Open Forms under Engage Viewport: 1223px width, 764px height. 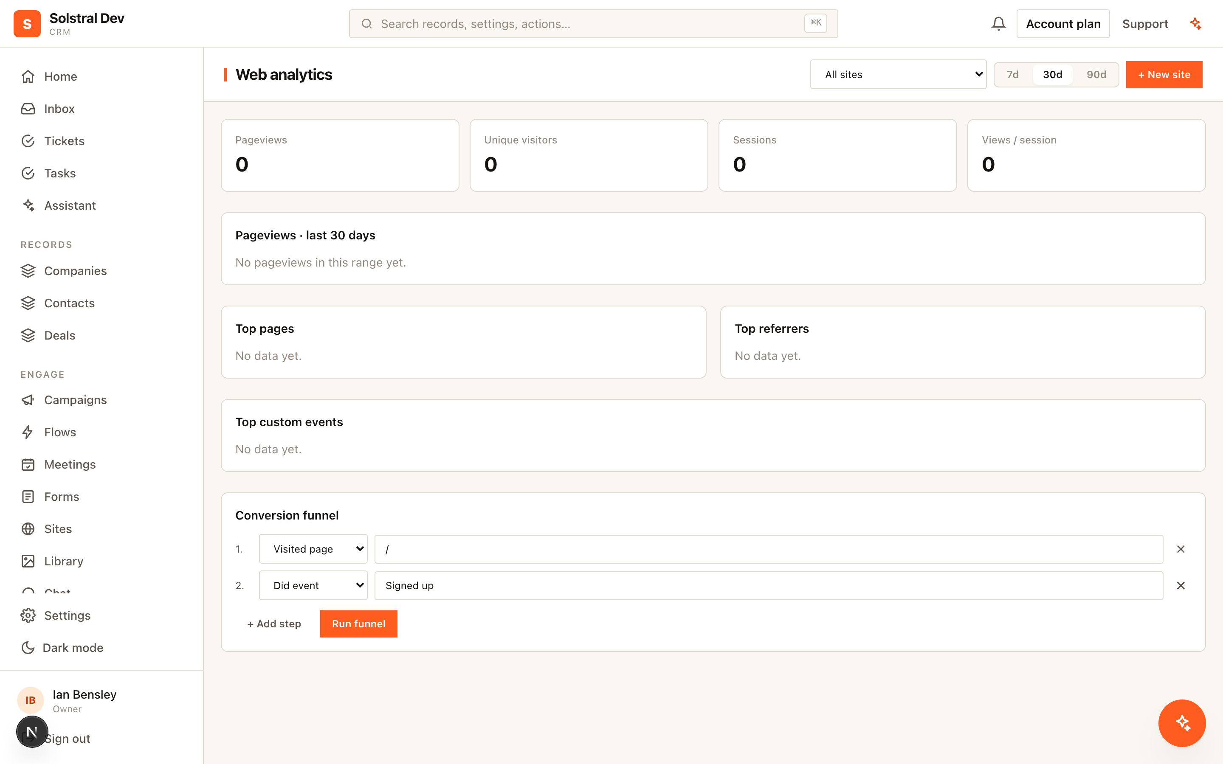coord(101,497)
